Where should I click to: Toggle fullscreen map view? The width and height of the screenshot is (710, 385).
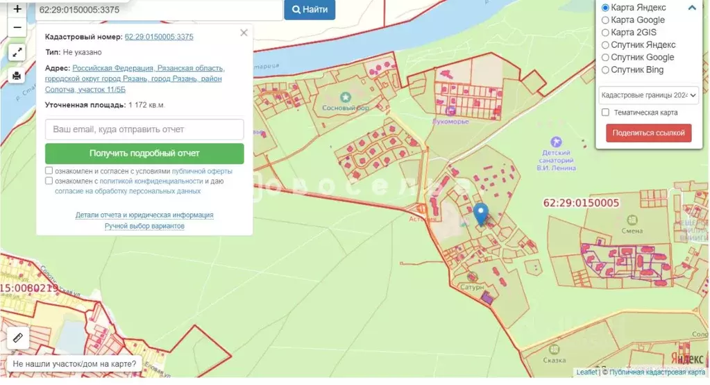[17, 53]
